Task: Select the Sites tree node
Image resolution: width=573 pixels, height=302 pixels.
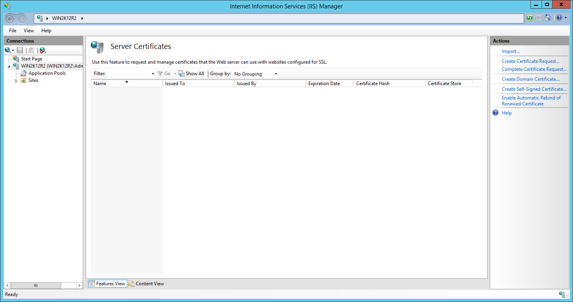Action: click(x=33, y=80)
